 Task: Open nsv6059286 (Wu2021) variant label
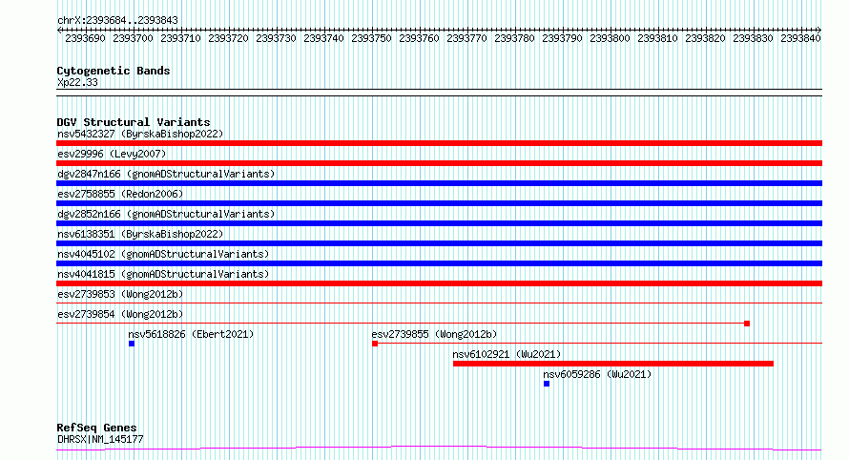(x=597, y=374)
